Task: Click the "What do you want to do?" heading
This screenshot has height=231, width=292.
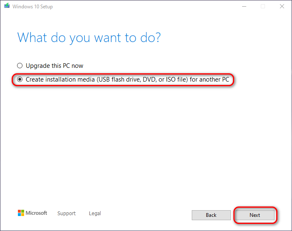Action: pyautogui.click(x=89, y=38)
